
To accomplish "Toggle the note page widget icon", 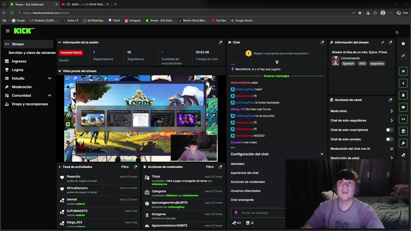I will pos(403,95).
